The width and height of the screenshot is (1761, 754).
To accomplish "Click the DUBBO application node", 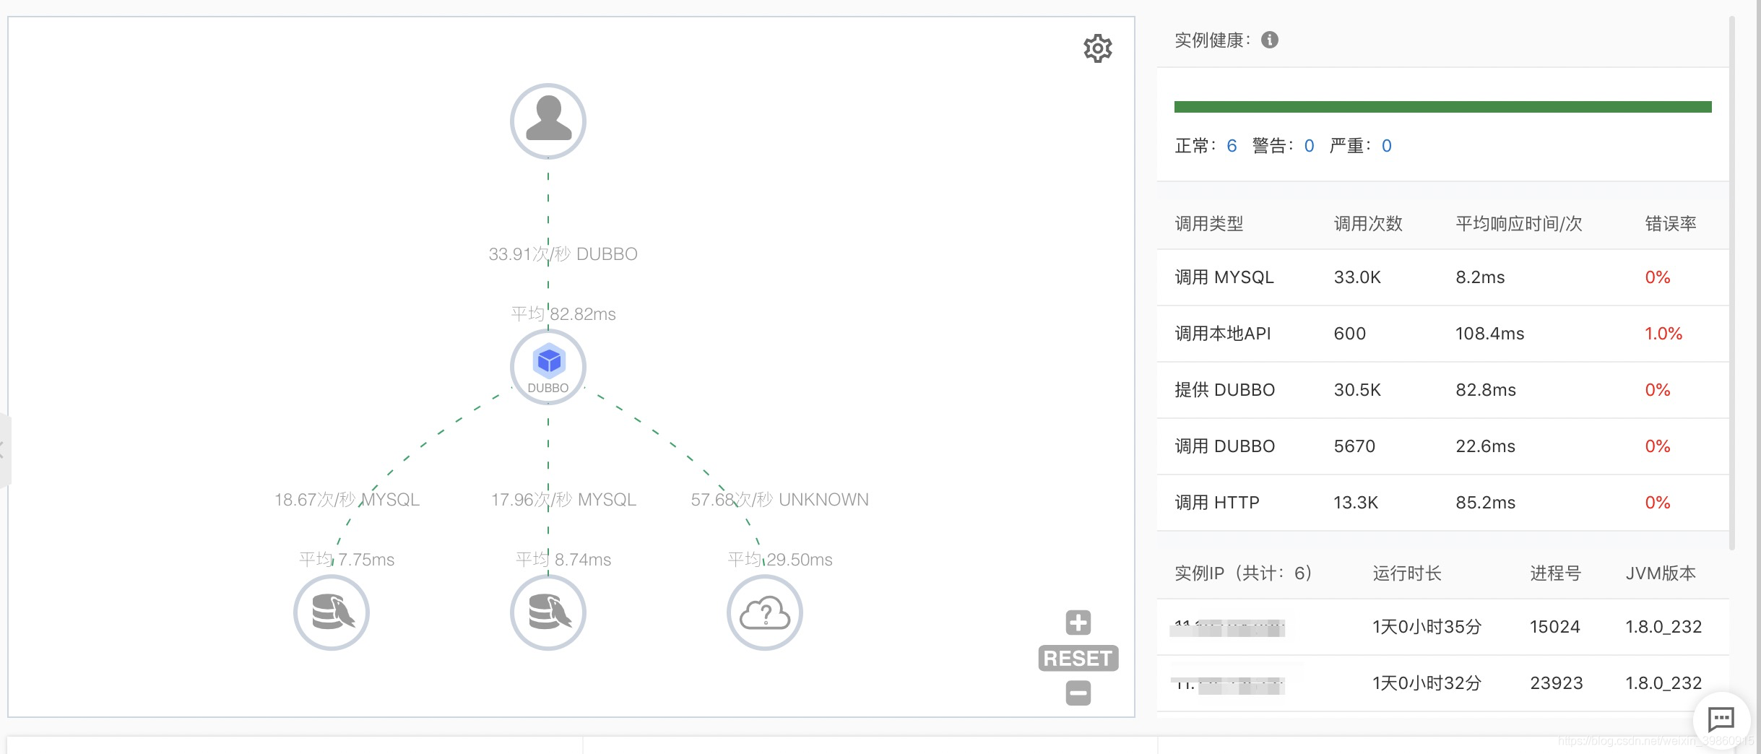I will (x=548, y=366).
